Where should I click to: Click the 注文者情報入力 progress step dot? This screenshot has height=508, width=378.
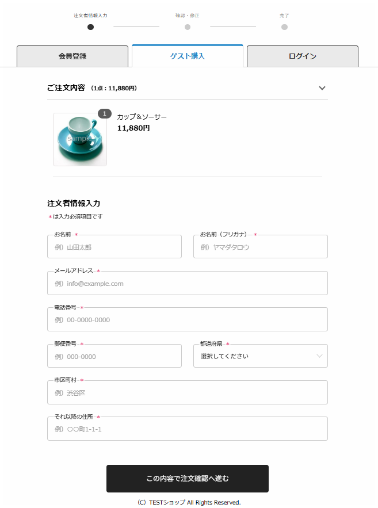(91, 27)
